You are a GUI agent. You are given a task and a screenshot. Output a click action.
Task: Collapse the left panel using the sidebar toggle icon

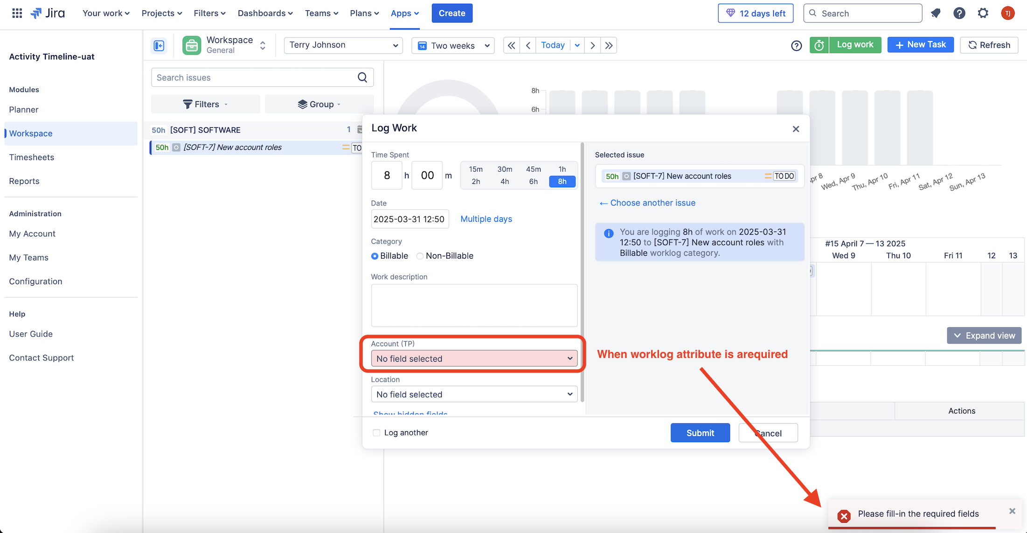click(x=159, y=45)
